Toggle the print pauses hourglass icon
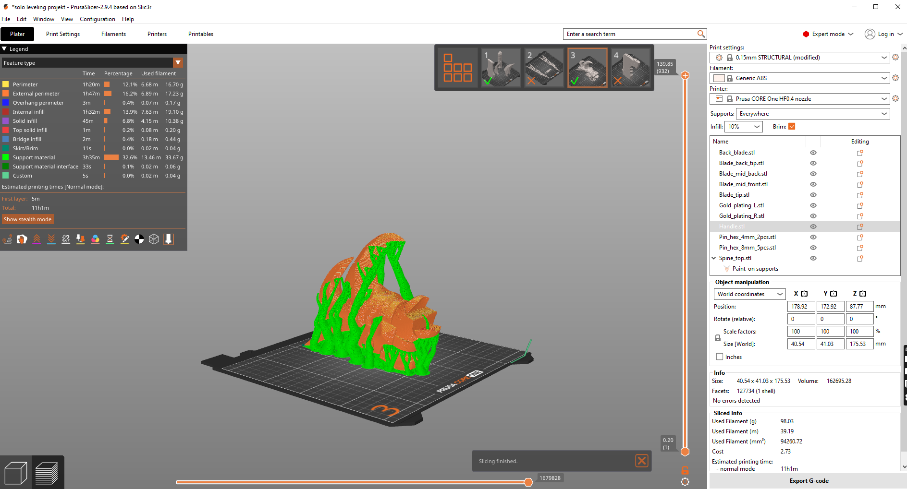Screen dimensions: 907x489 click(x=110, y=239)
